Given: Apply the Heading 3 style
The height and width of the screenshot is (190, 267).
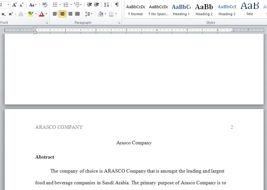Looking at the screenshot, I should tap(227, 10).
